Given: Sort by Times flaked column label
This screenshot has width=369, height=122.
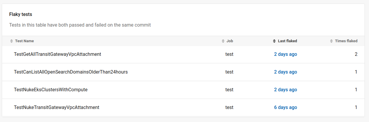Looking at the screenshot, I should [x=346, y=41].
